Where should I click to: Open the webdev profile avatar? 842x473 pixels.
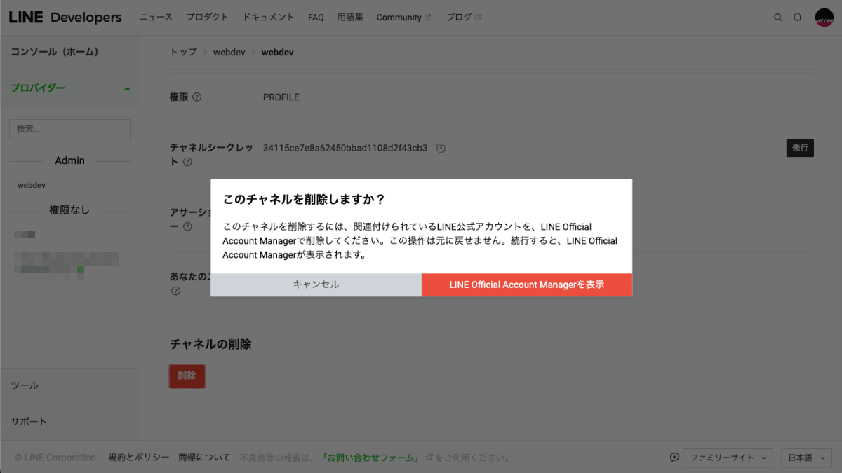click(824, 18)
